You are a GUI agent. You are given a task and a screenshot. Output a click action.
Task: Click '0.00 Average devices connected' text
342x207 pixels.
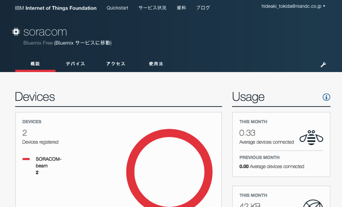click(x=272, y=166)
